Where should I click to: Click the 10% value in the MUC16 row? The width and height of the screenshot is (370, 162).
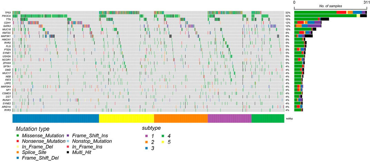coord(288,29)
